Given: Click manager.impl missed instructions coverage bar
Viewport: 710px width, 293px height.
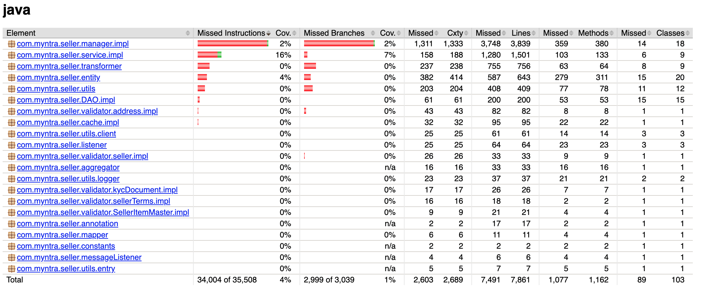Looking at the screenshot, I should (232, 44).
